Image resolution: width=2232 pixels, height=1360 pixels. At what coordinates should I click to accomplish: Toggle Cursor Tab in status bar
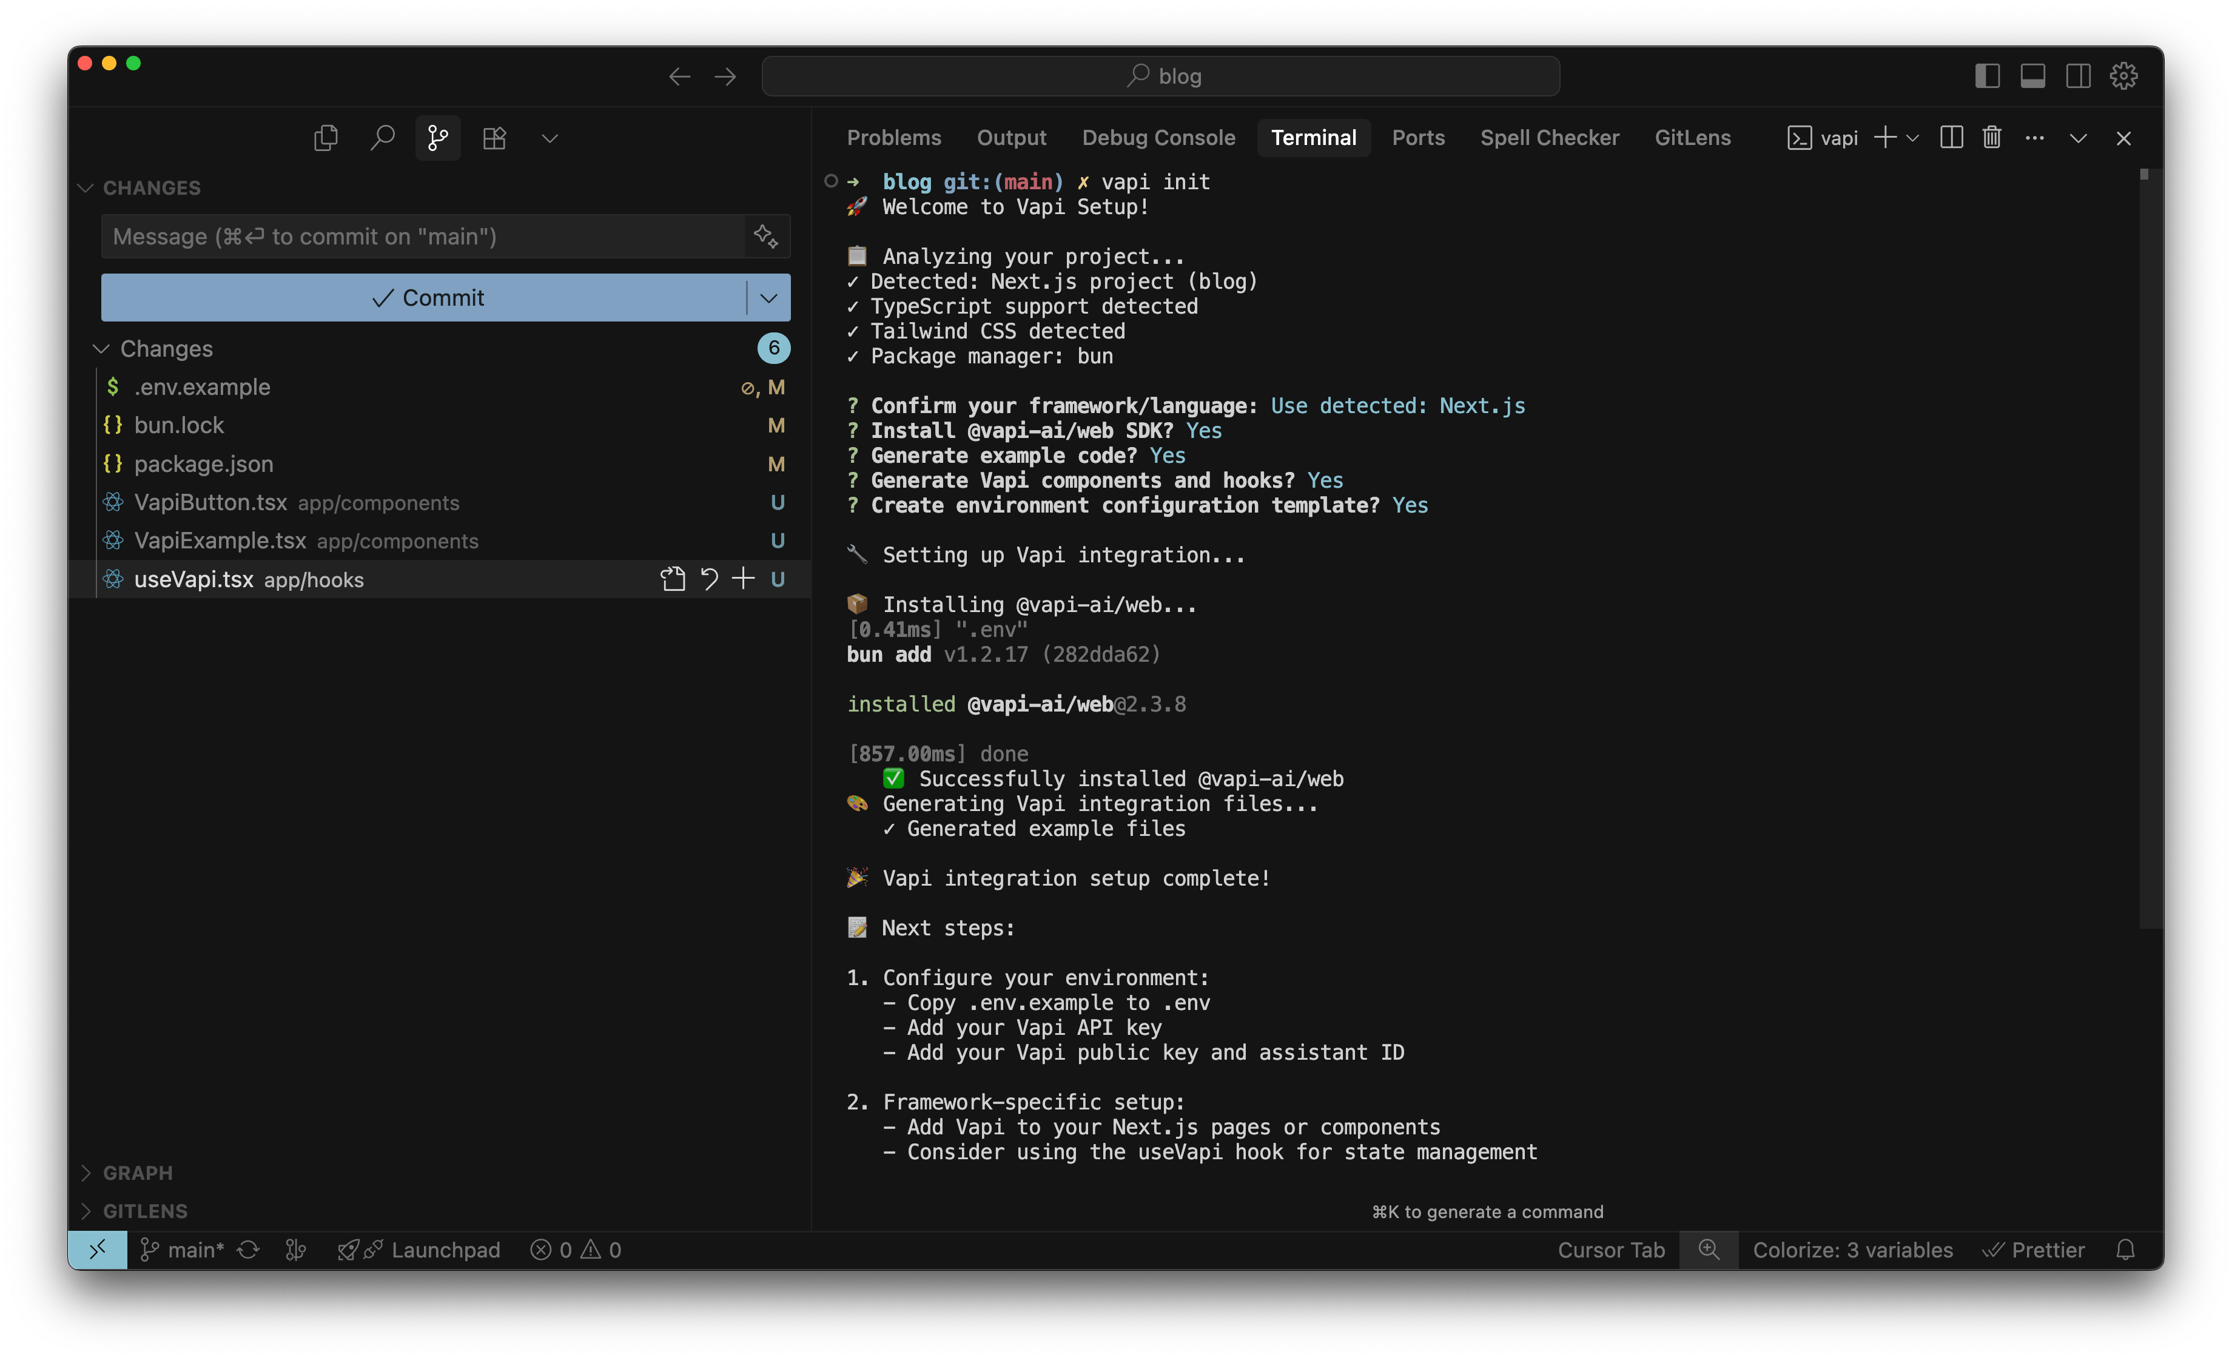[1610, 1250]
